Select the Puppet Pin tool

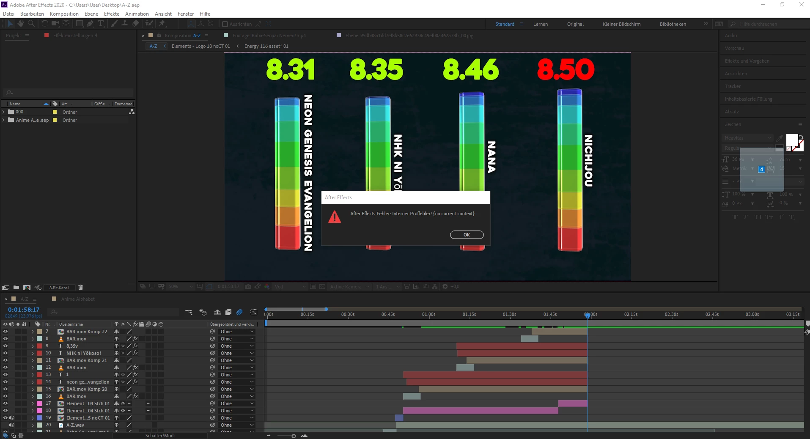162,24
